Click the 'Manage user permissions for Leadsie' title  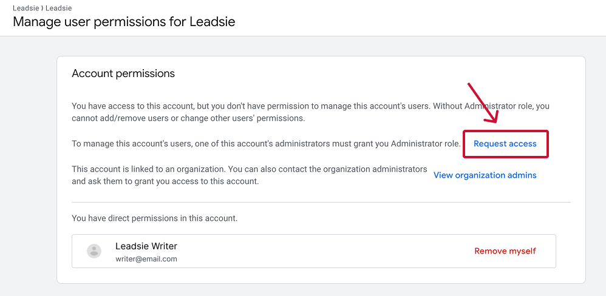pos(124,21)
